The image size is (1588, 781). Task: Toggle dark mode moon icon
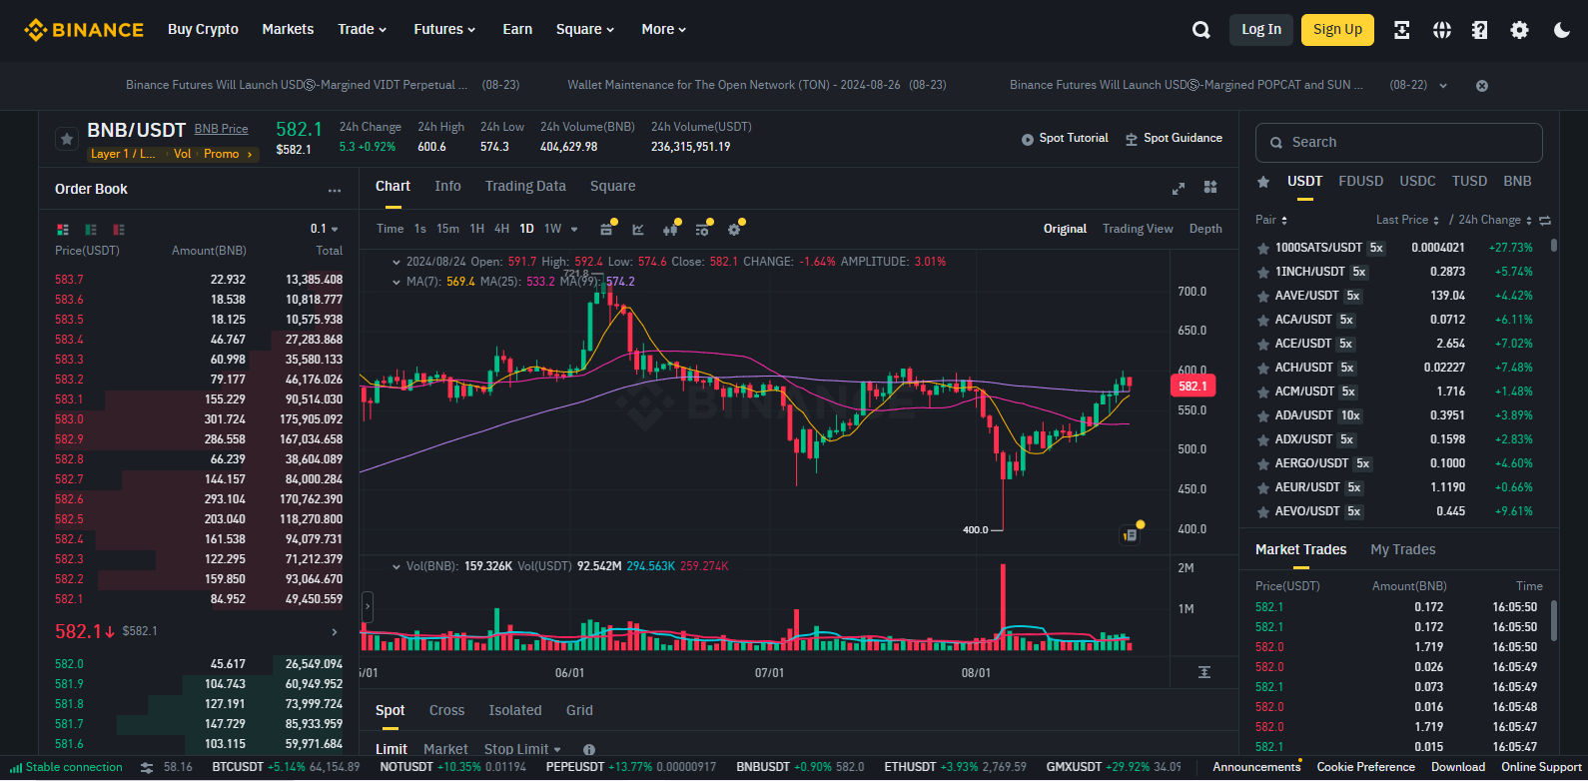[x=1562, y=30]
